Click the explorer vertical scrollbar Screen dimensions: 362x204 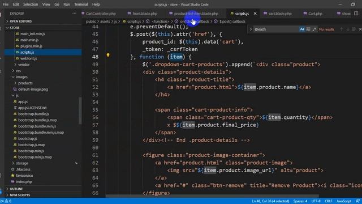(80, 110)
